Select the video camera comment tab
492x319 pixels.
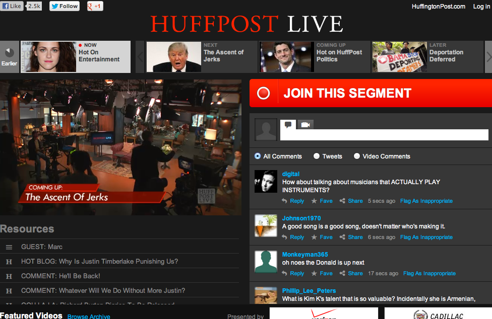305,125
